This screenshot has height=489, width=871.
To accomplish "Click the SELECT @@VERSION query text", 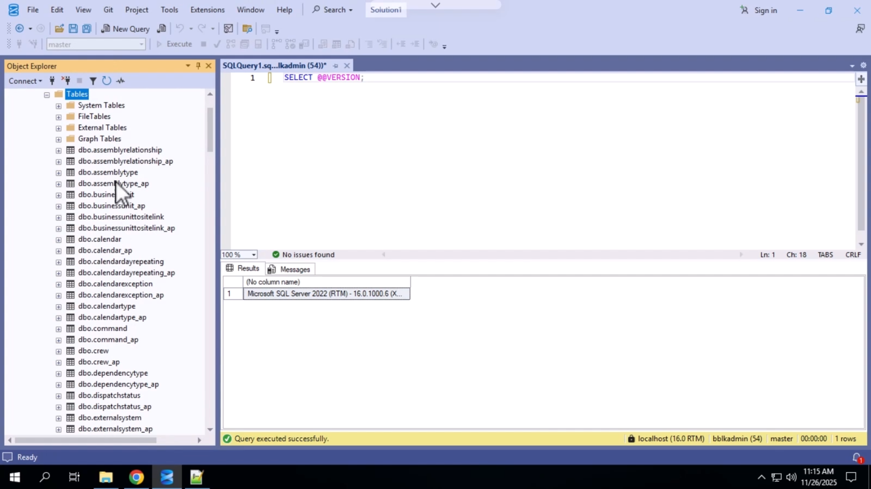I will pyautogui.click(x=324, y=77).
